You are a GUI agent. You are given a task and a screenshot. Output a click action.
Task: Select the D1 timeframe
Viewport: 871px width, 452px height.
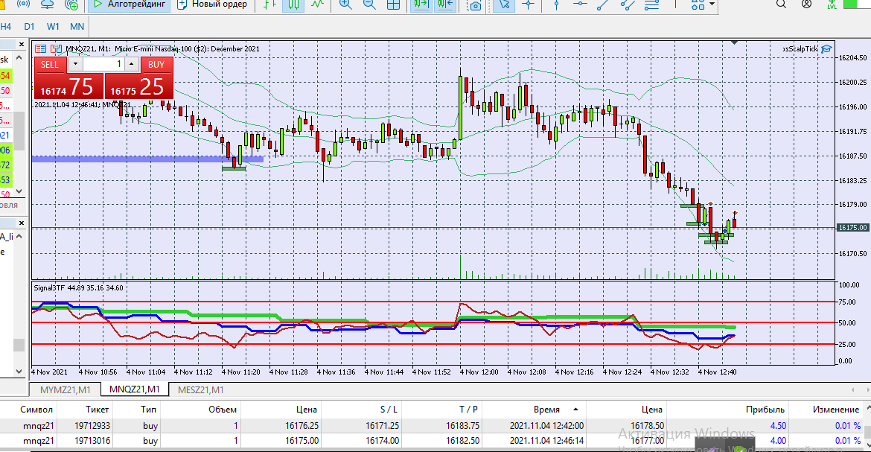click(x=29, y=26)
